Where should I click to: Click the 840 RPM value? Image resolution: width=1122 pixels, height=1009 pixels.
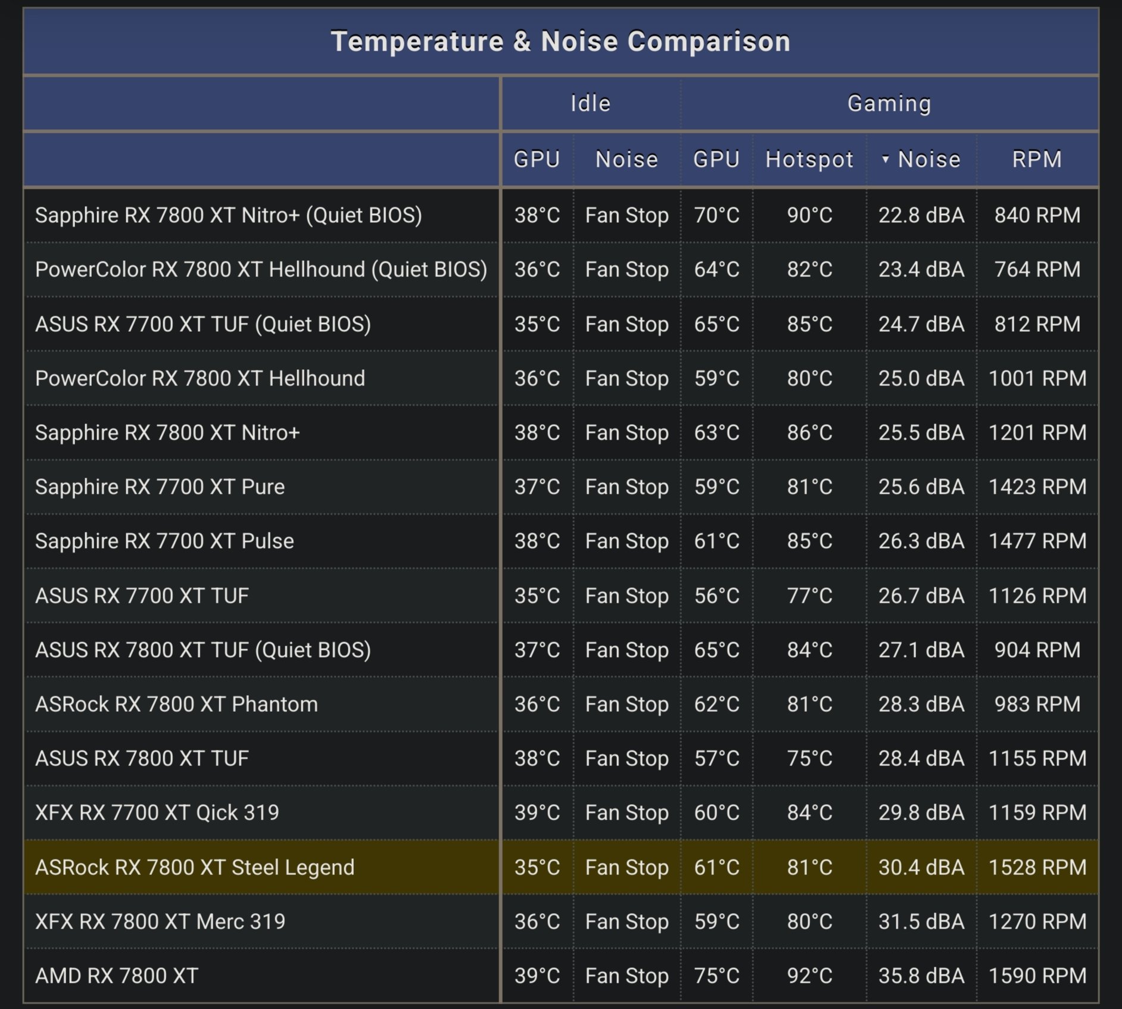tap(1037, 215)
